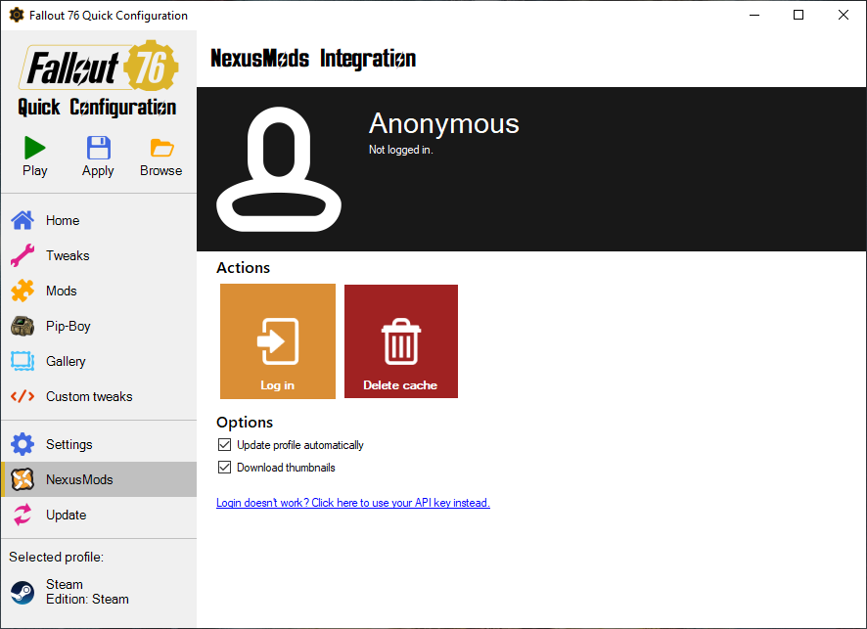This screenshot has width=867, height=629.
Task: Click the NexusMods logo icon in sidebar
Action: (23, 479)
